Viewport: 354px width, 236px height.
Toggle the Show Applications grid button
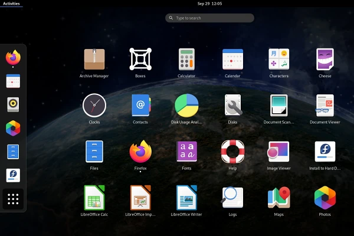(x=13, y=199)
